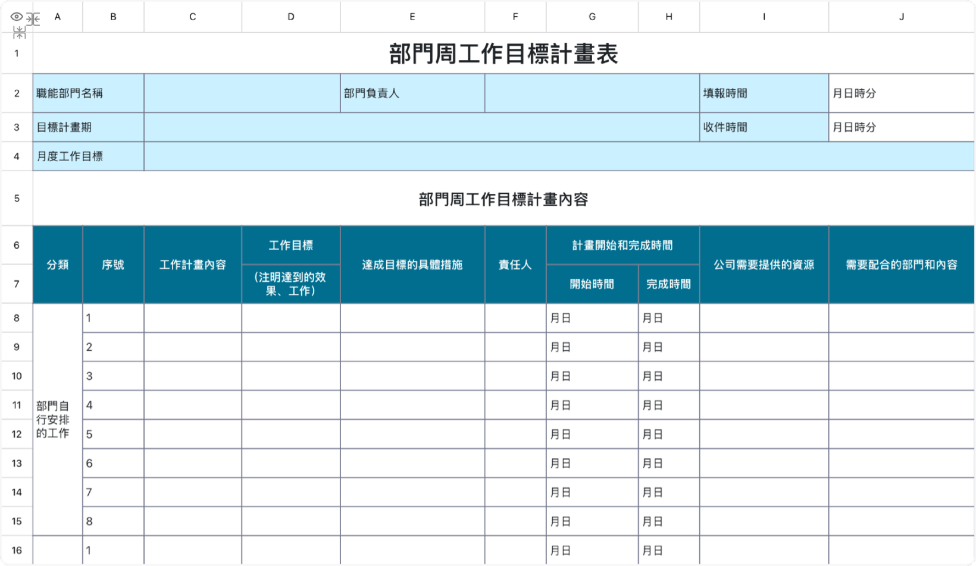The width and height of the screenshot is (976, 566).
Task: Click sequence number 8 in row 15
Action: (x=113, y=521)
